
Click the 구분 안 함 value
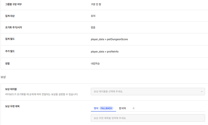tap(96, 4)
